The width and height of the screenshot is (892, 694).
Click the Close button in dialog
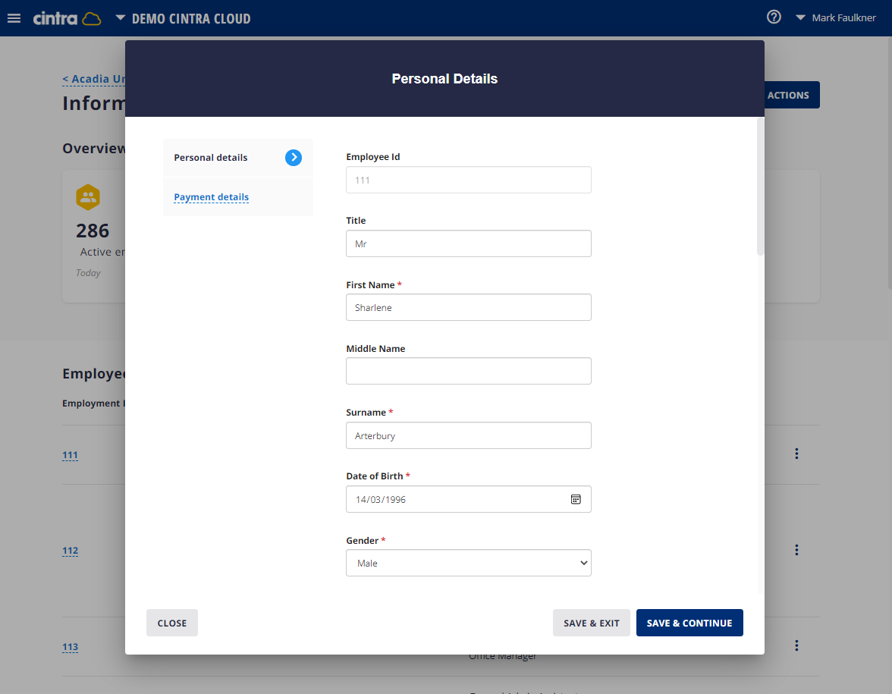click(x=171, y=623)
